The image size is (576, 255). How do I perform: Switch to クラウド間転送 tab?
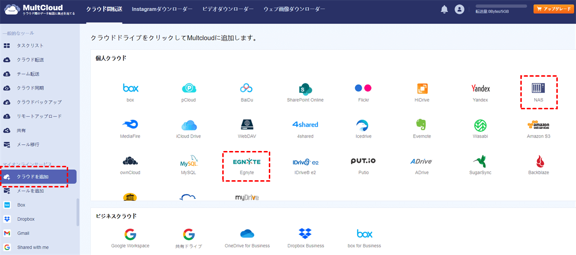tap(104, 9)
